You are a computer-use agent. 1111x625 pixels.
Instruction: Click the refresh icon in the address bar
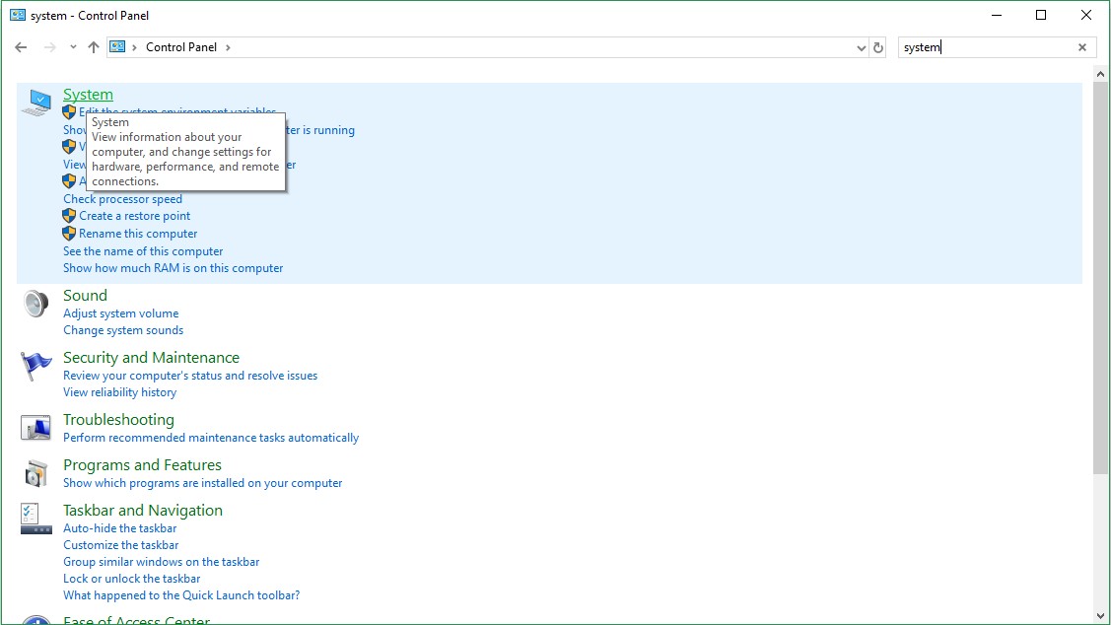click(878, 46)
